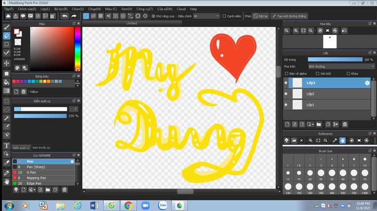Click the cloud save toolbar icon
The height and width of the screenshot is (211, 377).
coord(8,16)
